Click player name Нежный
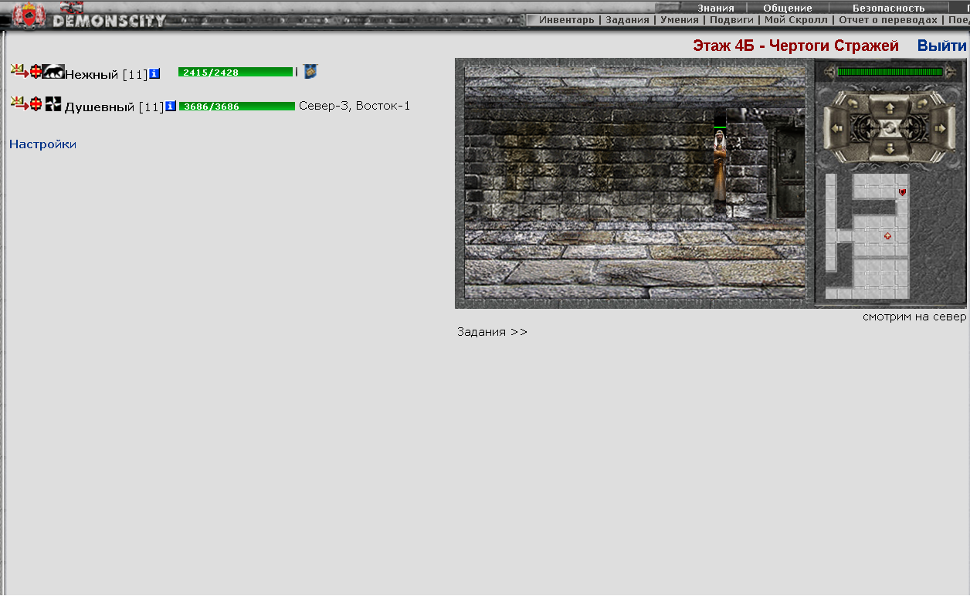 point(91,75)
